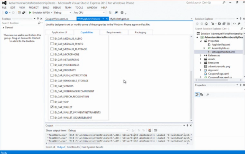Pin the Toolbox panel
The width and height of the screenshot is (245, 154).
38,19
